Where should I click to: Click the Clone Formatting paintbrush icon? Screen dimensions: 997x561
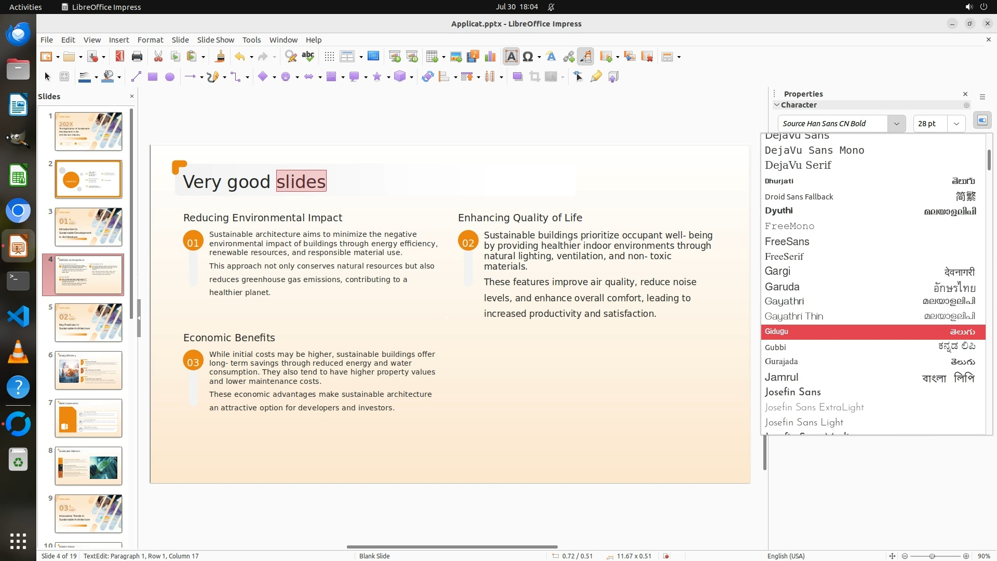tap(220, 57)
